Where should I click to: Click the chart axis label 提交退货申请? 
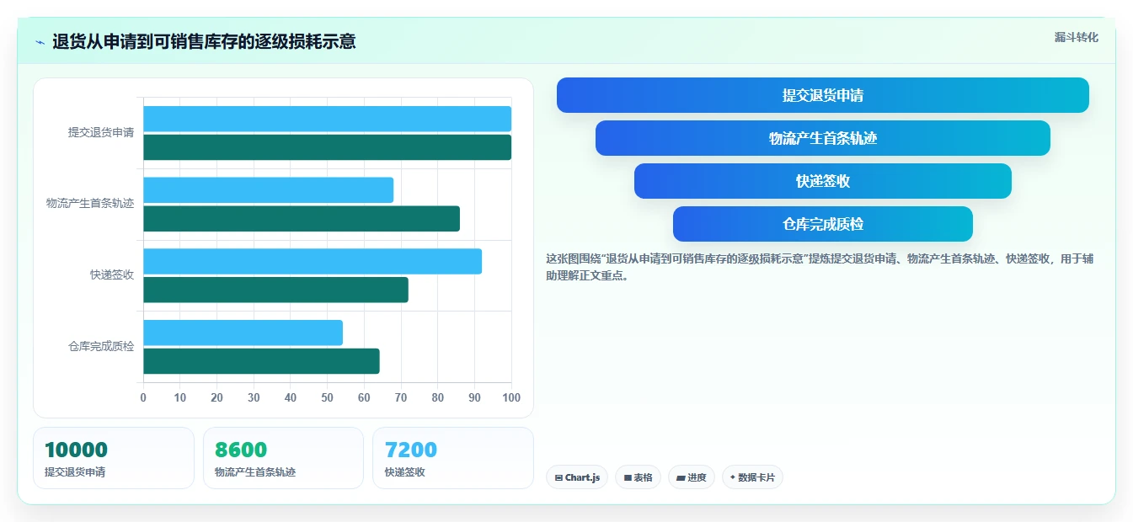tap(101, 132)
